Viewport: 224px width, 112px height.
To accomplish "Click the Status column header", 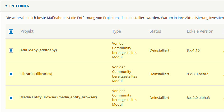I will [155, 31].
